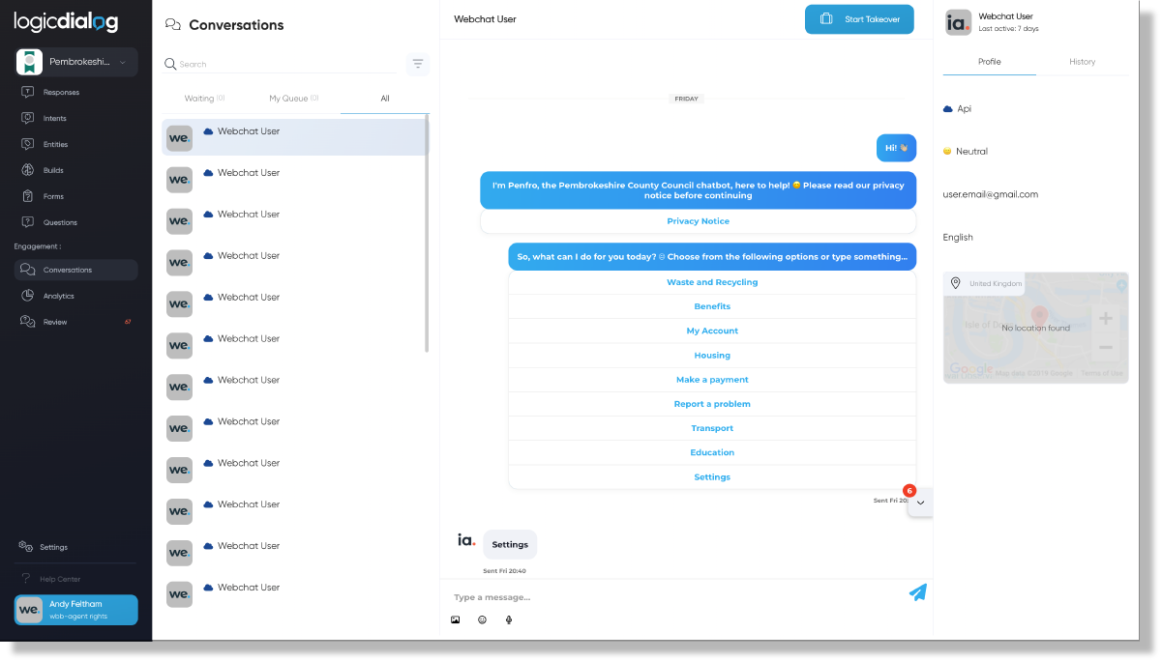The height and width of the screenshot is (662, 1162).
Task: Open the Privacy Notice link
Action: [x=698, y=220]
